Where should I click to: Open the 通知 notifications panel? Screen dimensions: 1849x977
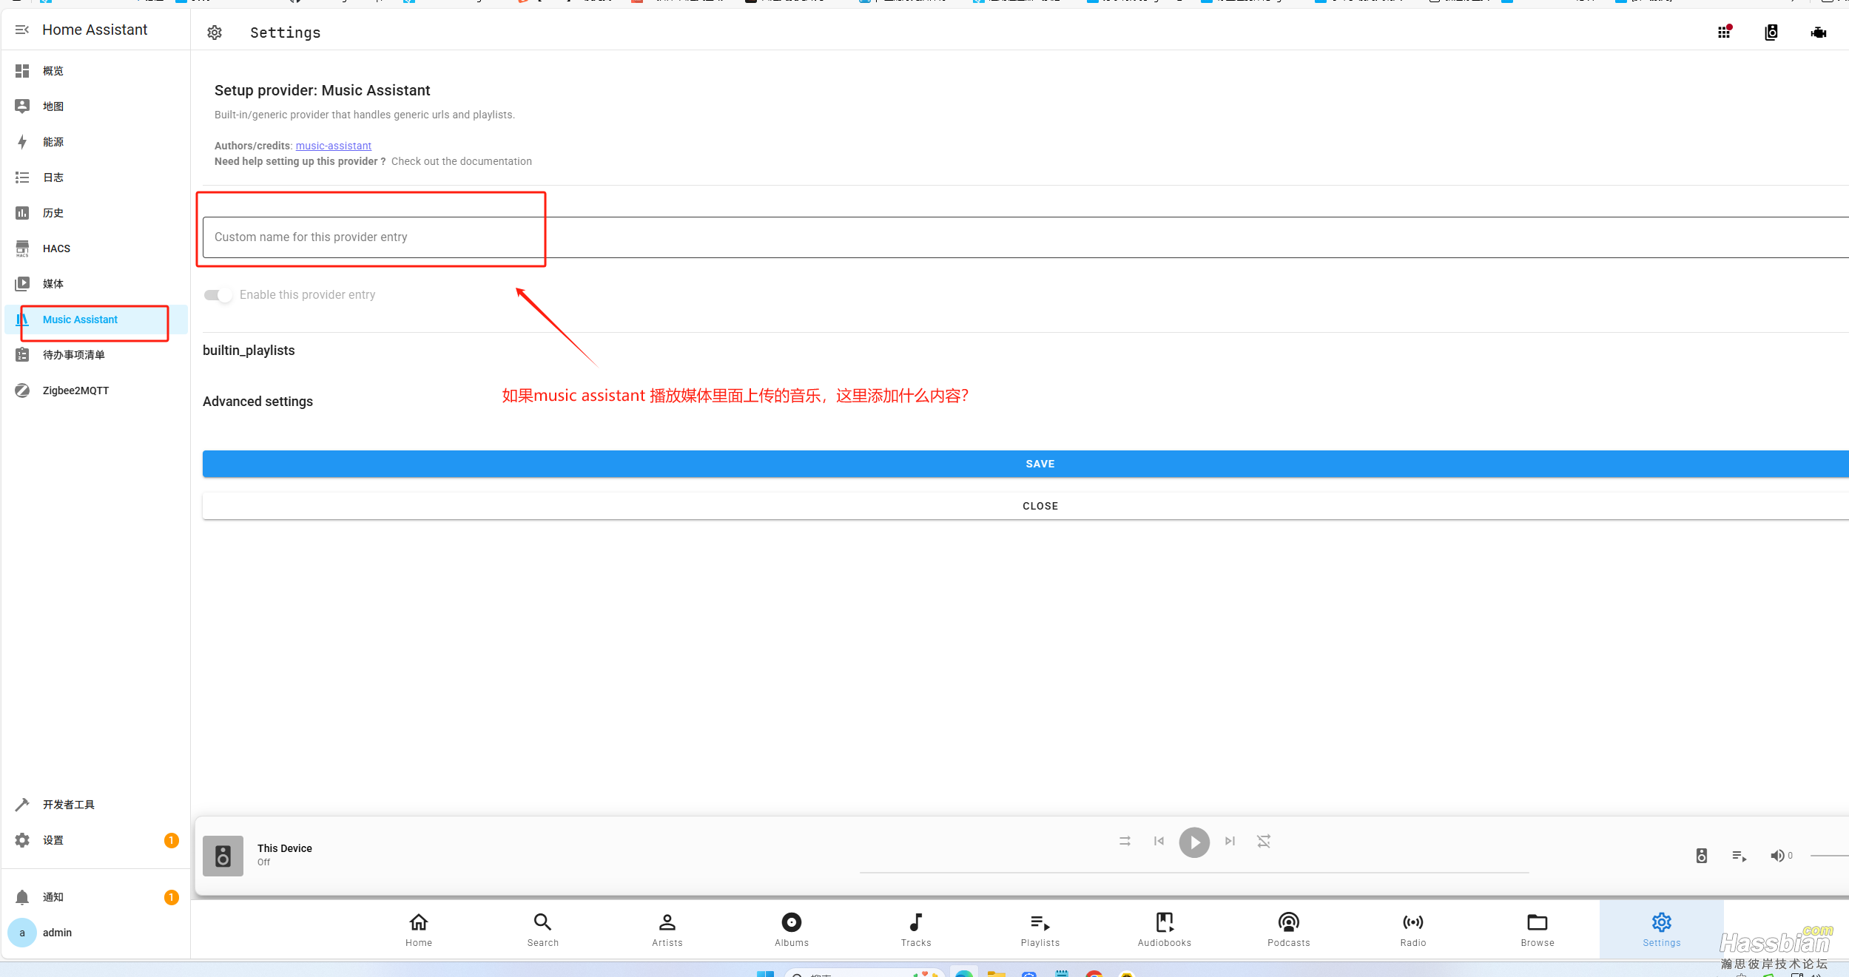(x=95, y=897)
